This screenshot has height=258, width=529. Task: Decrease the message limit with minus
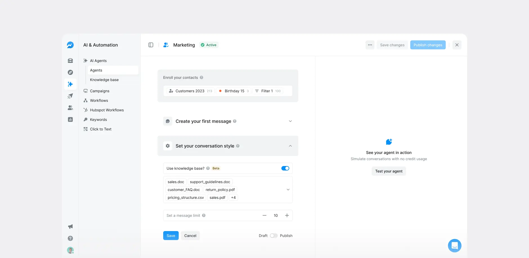(x=264, y=215)
